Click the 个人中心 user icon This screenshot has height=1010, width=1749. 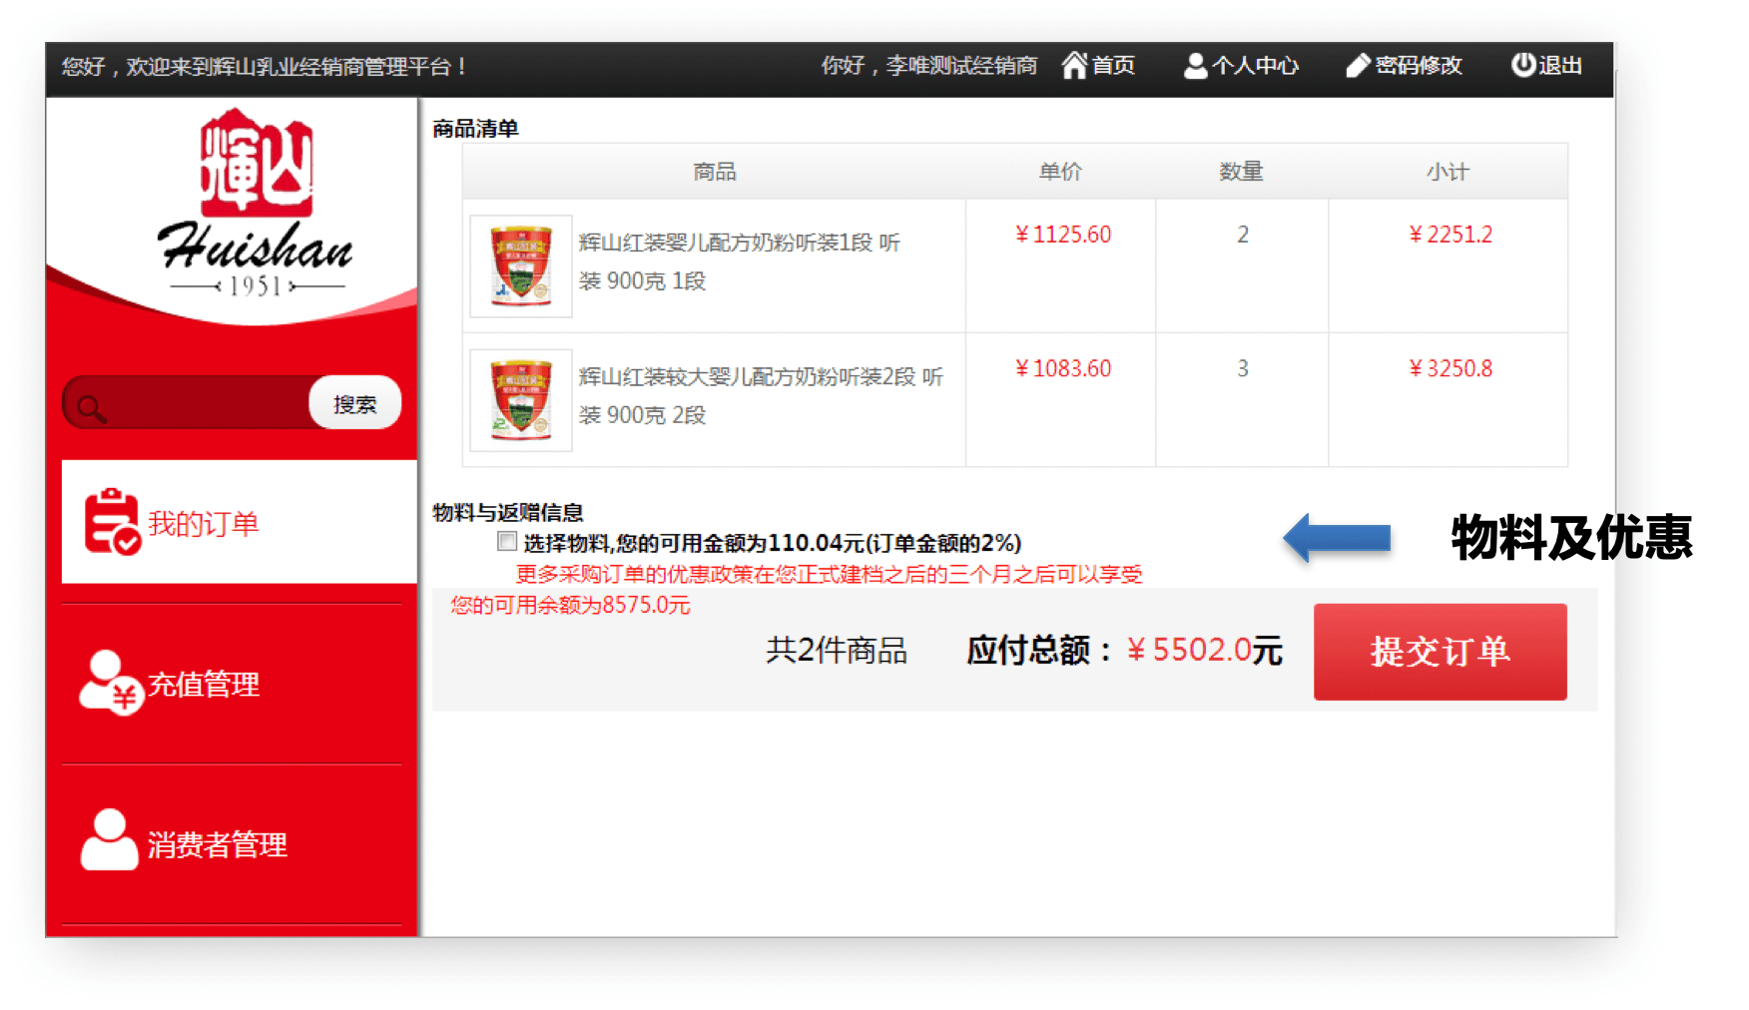pos(1195,66)
